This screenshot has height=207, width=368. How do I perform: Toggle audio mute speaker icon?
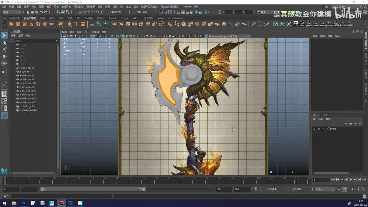(x=353, y=189)
